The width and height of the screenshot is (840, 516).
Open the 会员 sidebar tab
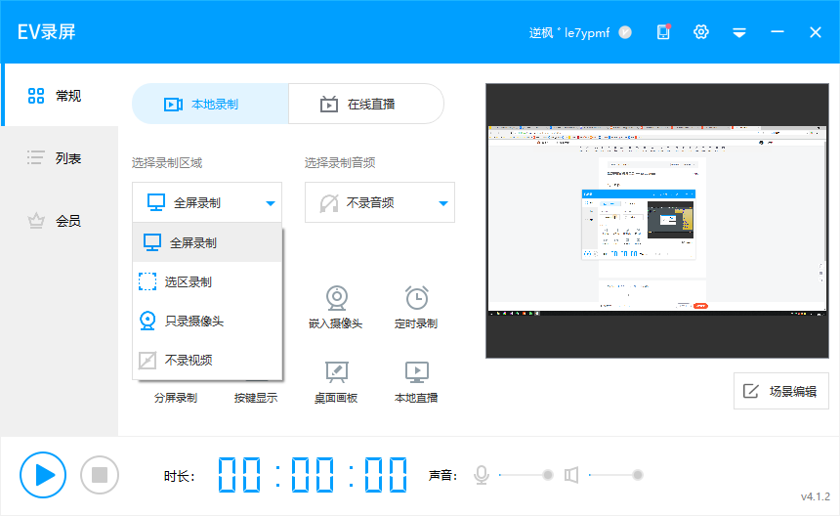click(x=60, y=221)
